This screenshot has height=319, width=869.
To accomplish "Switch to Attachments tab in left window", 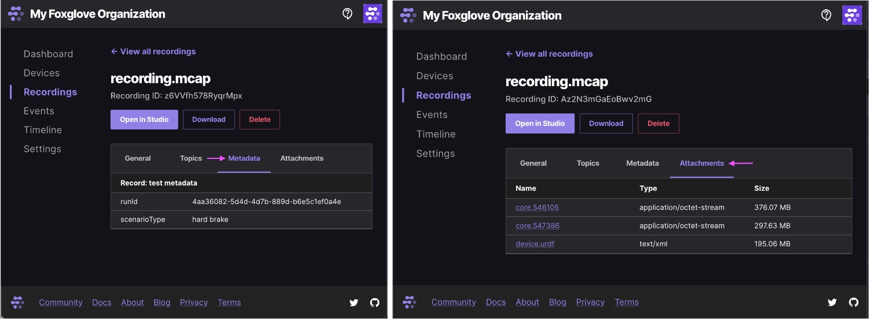I will 302,158.
